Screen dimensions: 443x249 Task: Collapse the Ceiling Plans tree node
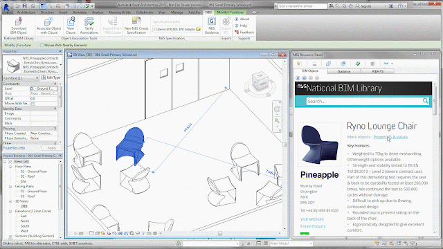click(x=10, y=186)
